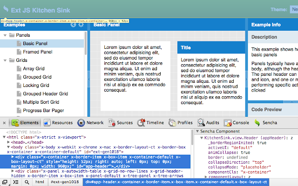Click the Elements panel icon
This screenshot has height=186, width=298.
pyautogui.click(x=15, y=123)
